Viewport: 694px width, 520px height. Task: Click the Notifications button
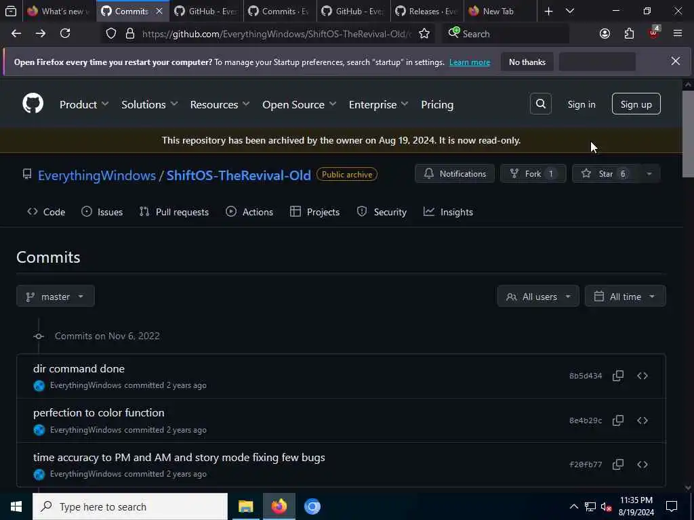point(455,174)
